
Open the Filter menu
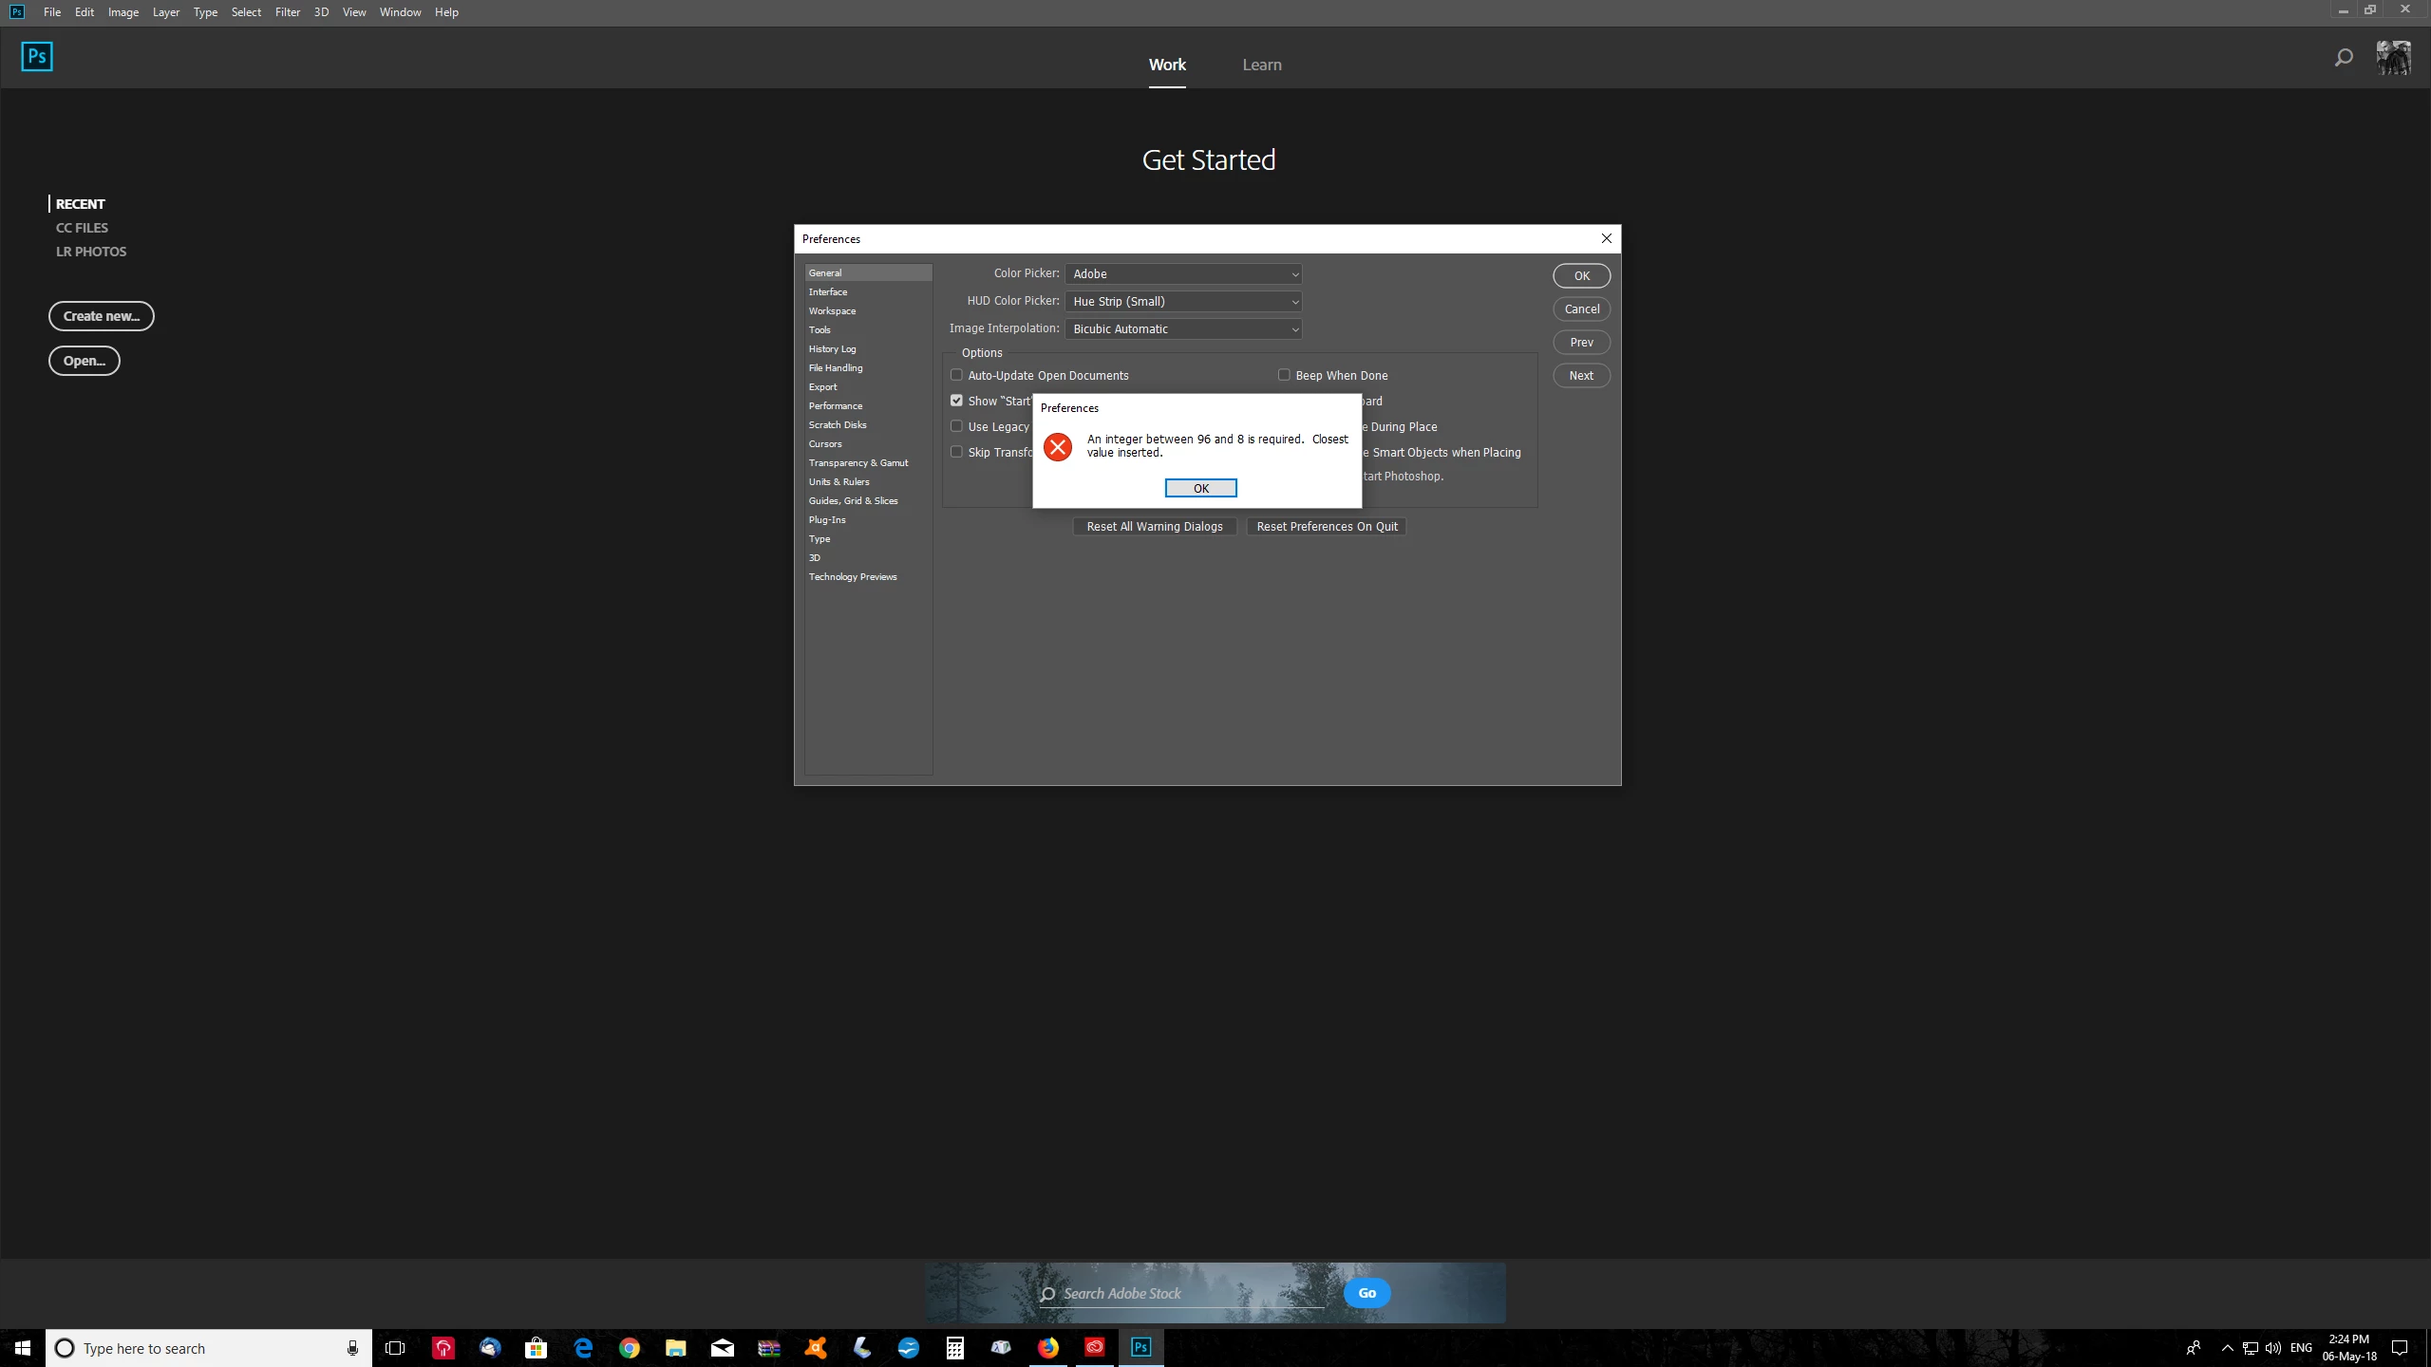(x=287, y=12)
